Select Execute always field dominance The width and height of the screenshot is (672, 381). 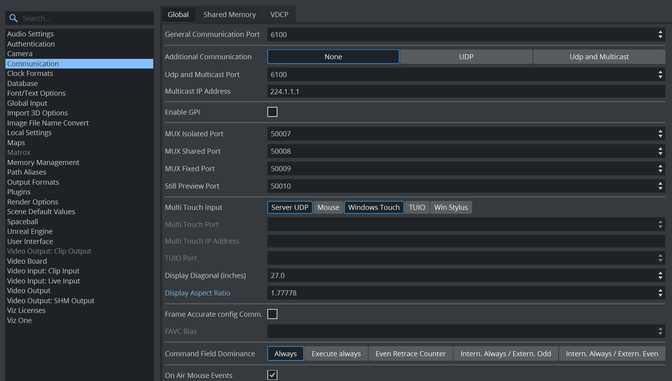tap(336, 354)
